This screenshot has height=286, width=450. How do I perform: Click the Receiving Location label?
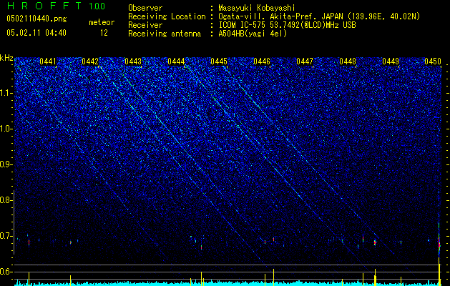(x=167, y=16)
